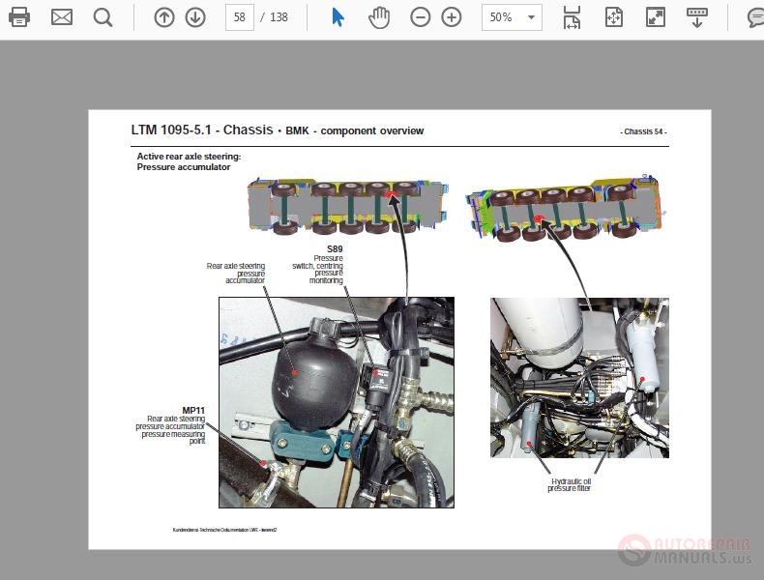Click the left chassis underside diagram
Viewport: 764px width, 580px height.
[348, 207]
